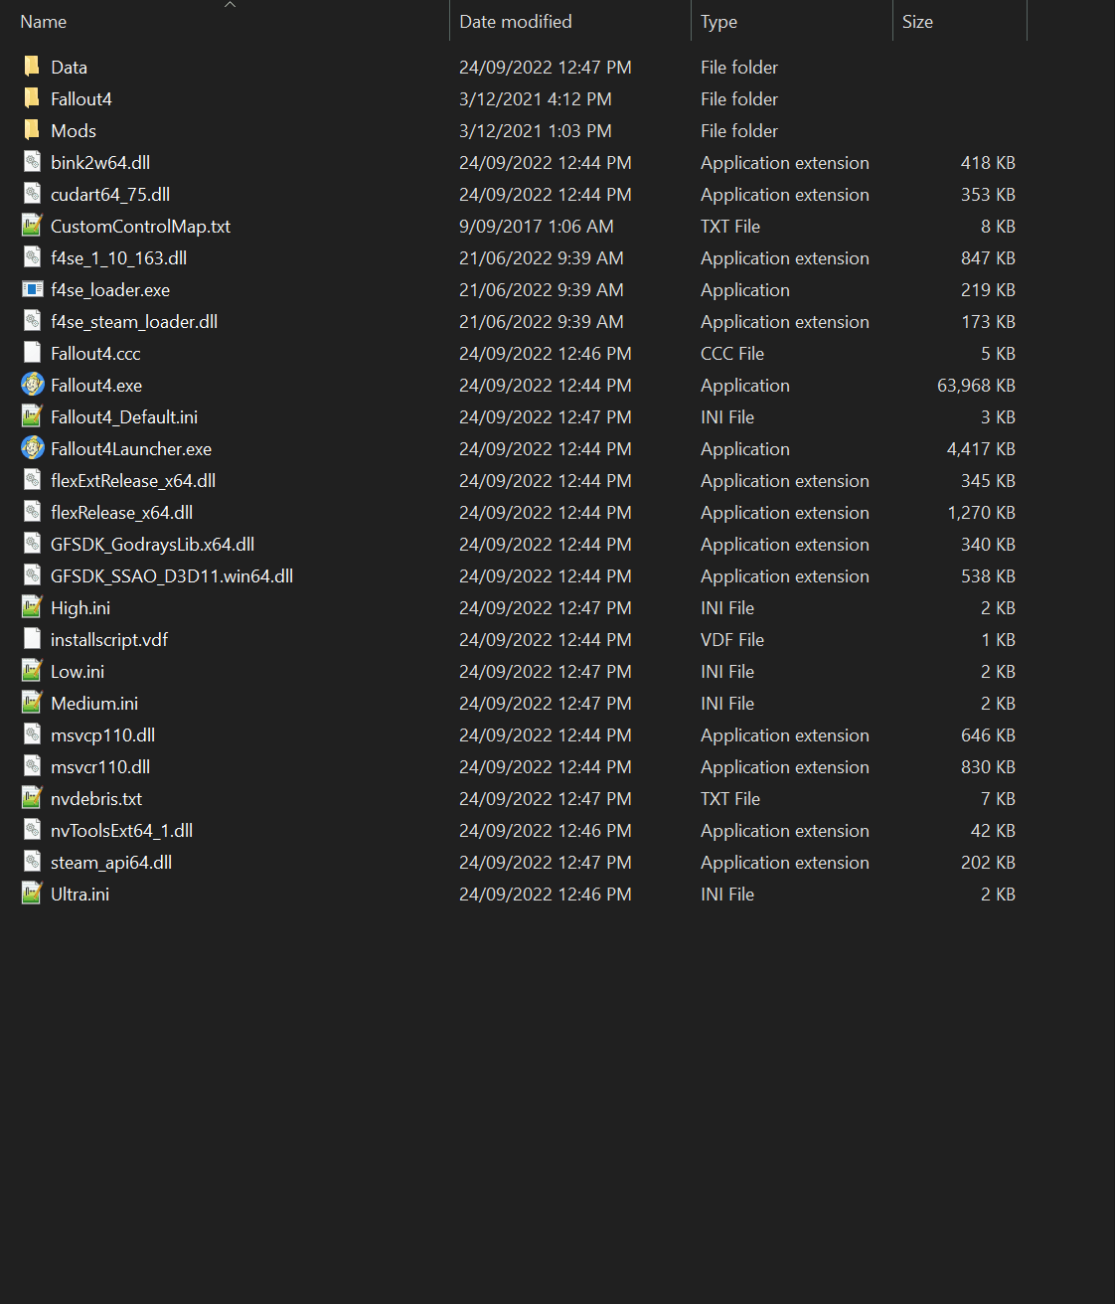Click the cudart64_75.dll file icon

point(32,194)
